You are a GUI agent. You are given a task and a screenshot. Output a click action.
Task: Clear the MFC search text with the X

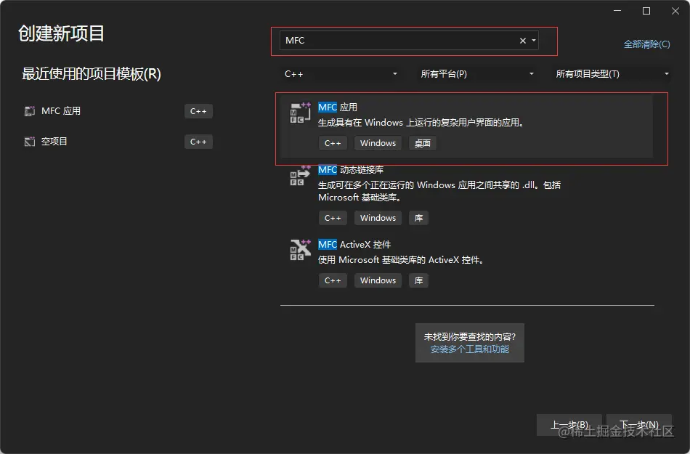(x=522, y=41)
